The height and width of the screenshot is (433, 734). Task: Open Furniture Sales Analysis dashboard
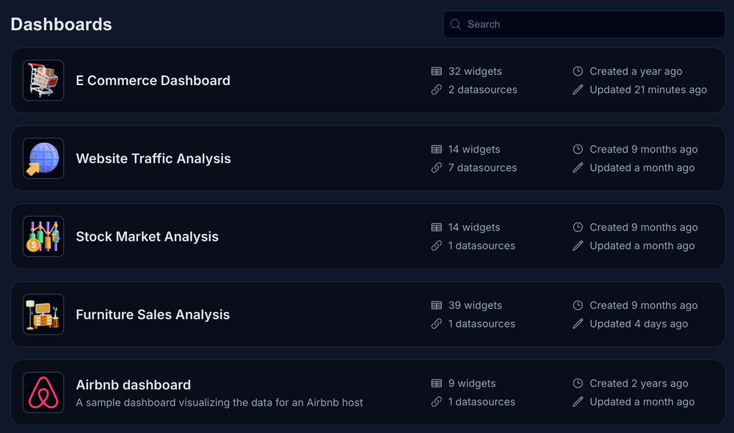[x=153, y=315]
